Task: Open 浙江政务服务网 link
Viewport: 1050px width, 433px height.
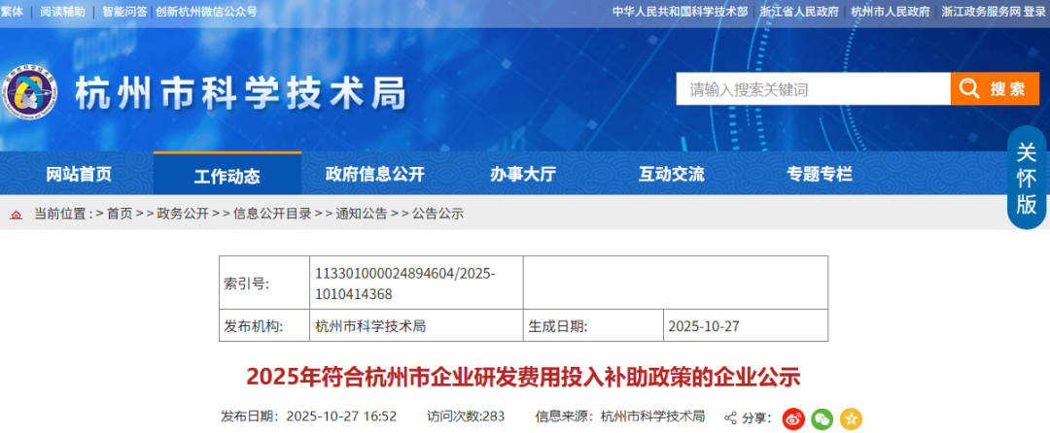Action: pyautogui.click(x=980, y=12)
